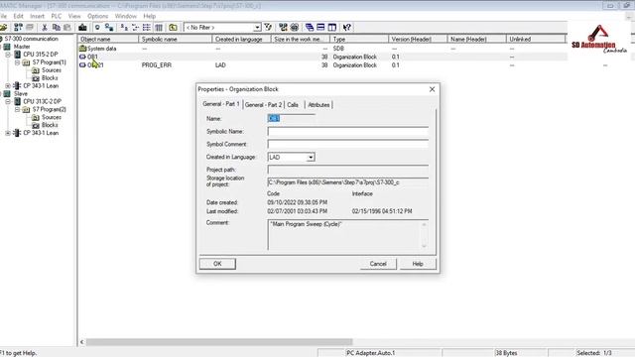Image resolution: width=635 pixels, height=357 pixels.
Task: Switch to the Attributes tab
Action: pyautogui.click(x=318, y=105)
